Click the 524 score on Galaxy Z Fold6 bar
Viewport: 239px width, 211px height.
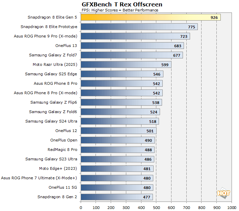[x=154, y=112]
